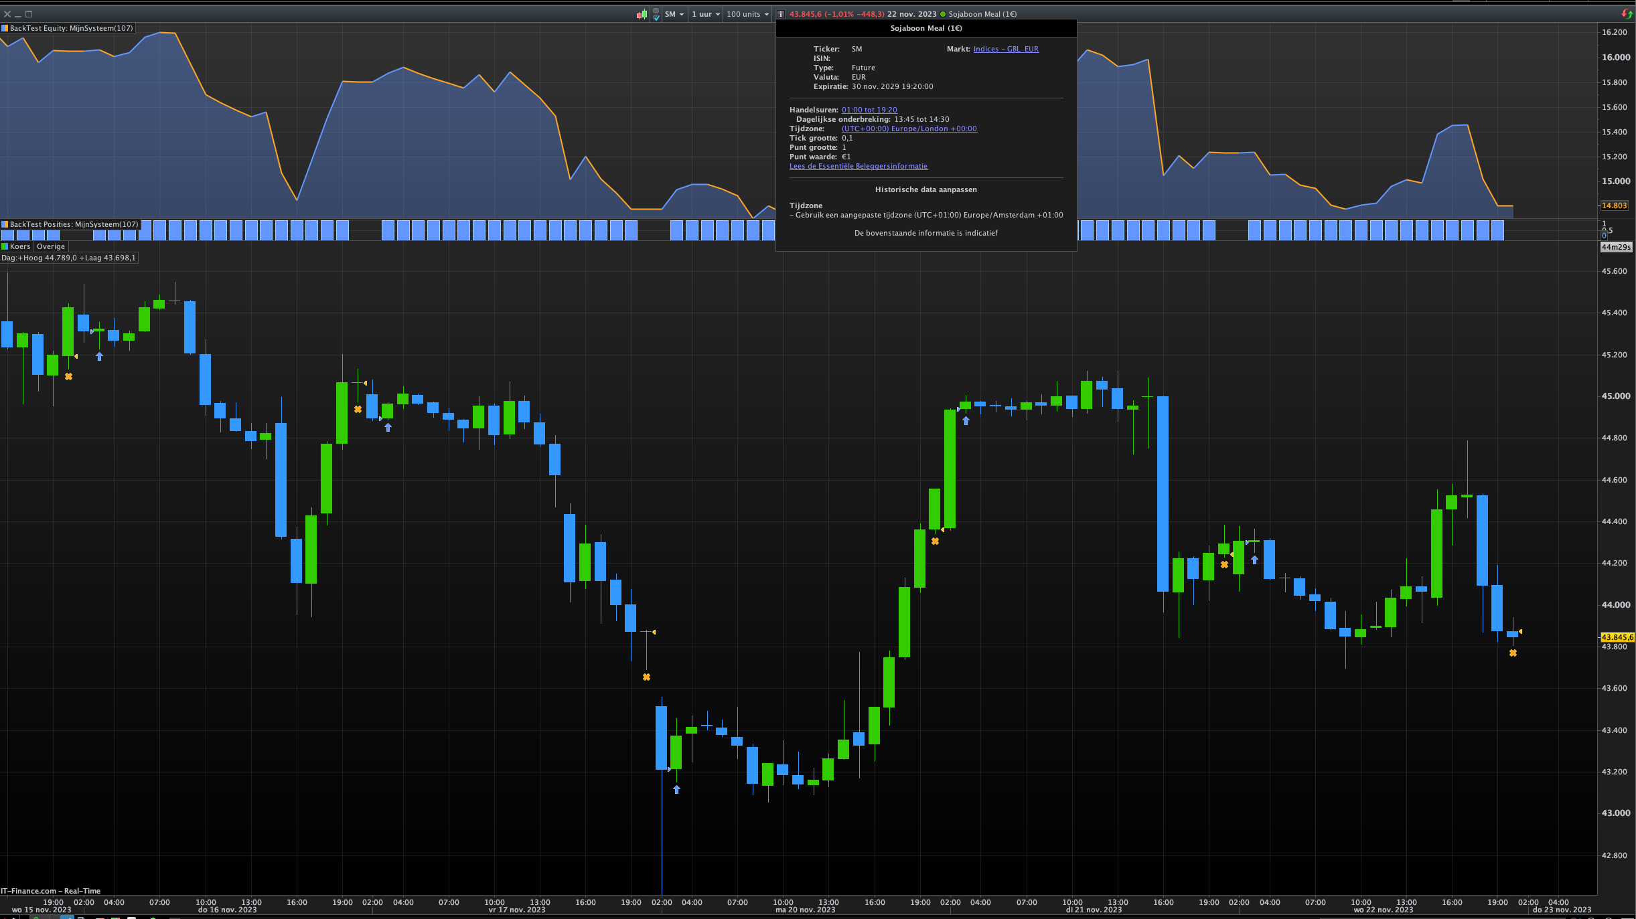Click the BackTest Posities MijnSysteem(107) label
The width and height of the screenshot is (1636, 919).
coord(74,224)
